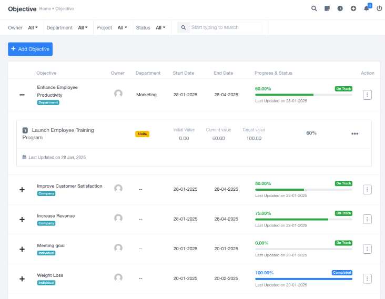Focus the 'Start typing to search' field
This screenshot has width=385, height=299.
pyautogui.click(x=225, y=27)
